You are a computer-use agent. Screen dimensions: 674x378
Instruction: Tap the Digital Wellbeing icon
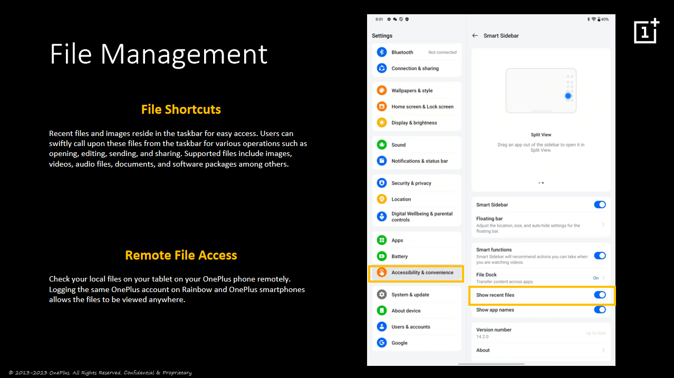(382, 217)
